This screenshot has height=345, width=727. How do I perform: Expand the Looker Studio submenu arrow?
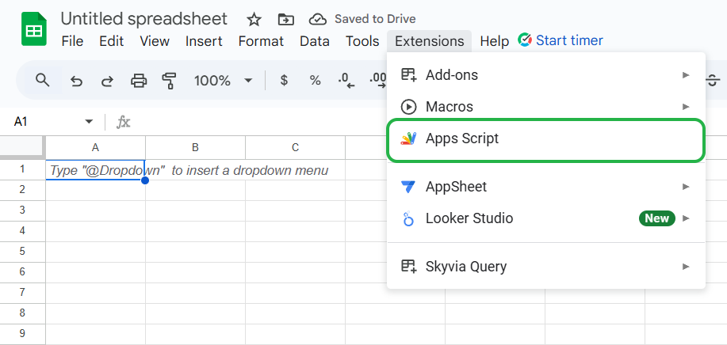pyautogui.click(x=686, y=218)
